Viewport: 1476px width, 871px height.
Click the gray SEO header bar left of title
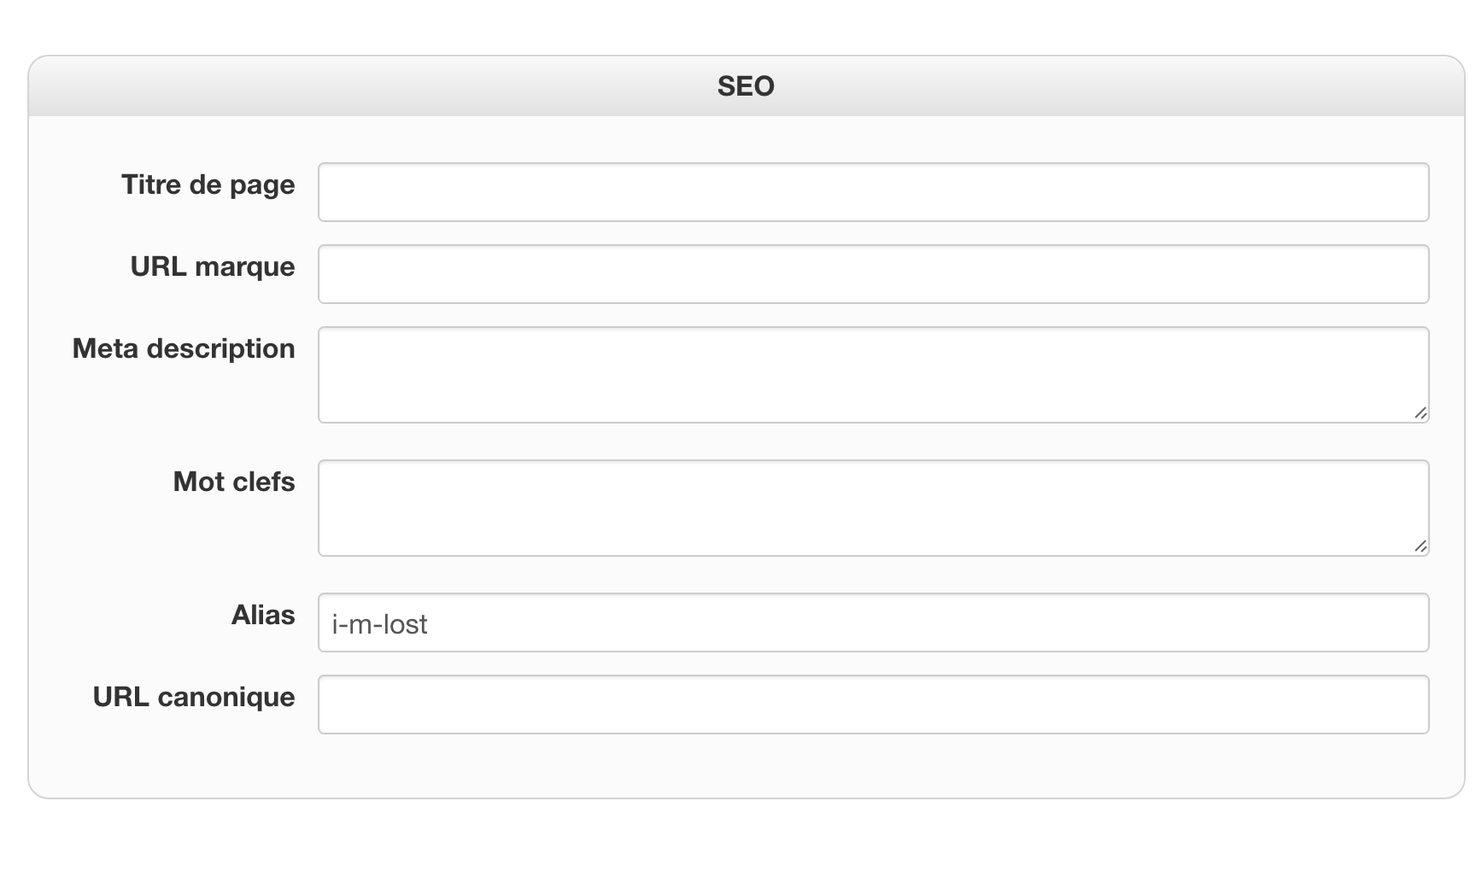click(342, 86)
